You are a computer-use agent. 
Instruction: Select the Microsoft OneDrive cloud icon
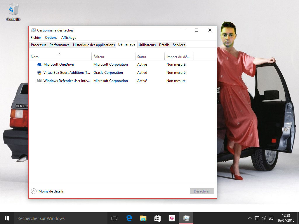click(39, 64)
